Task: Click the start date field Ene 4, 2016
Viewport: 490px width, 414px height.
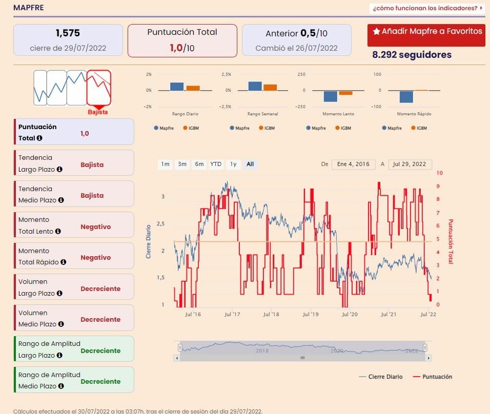Action: 354,164
